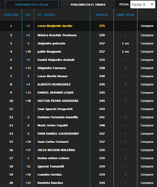This screenshot has height=187, width=157.
Task: Compare with alejandro pelozato
Action: coord(147,43)
